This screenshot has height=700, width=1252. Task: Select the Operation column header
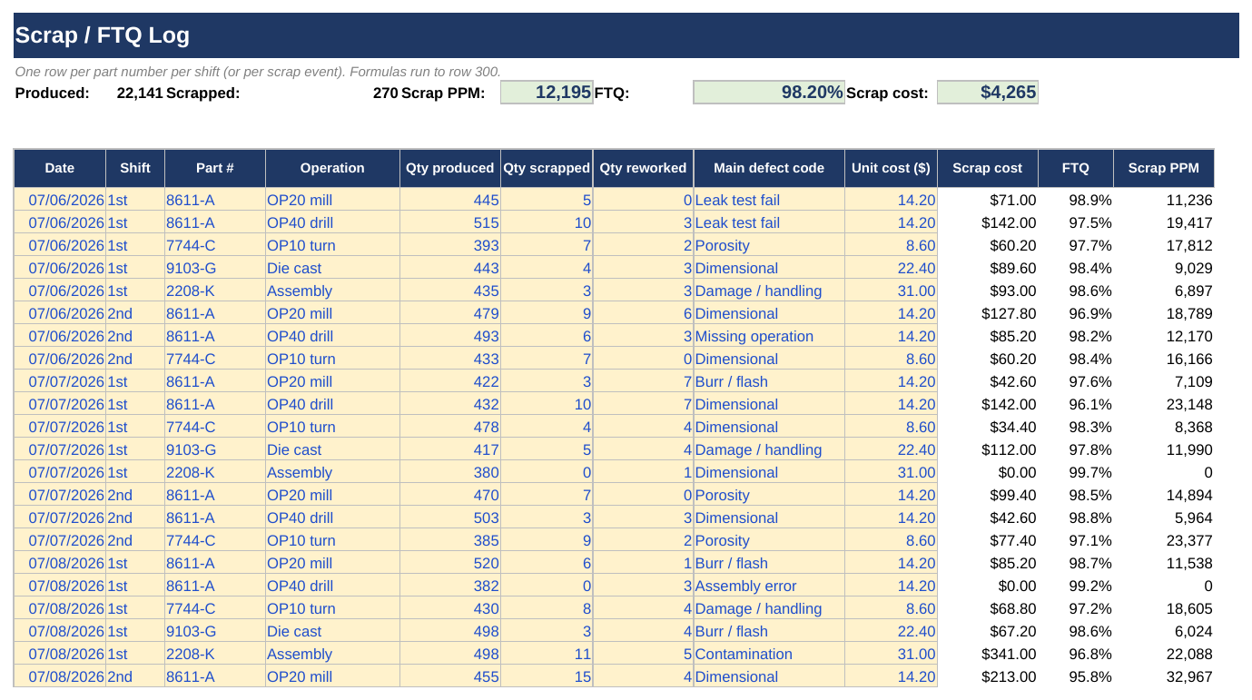pyautogui.click(x=332, y=168)
